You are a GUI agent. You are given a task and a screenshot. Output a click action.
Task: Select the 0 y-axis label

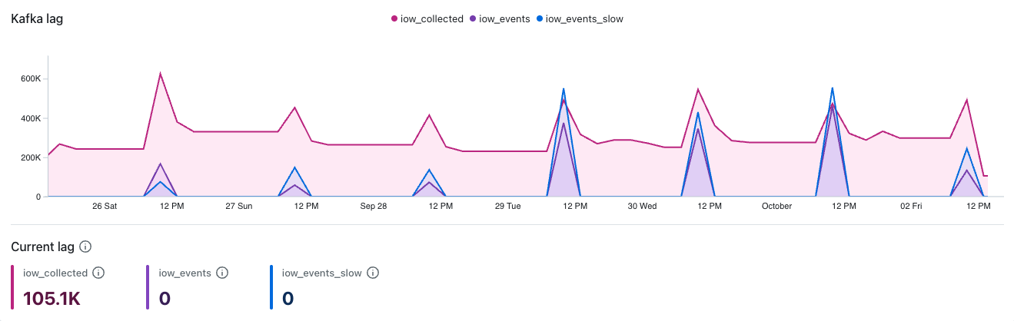click(x=38, y=197)
